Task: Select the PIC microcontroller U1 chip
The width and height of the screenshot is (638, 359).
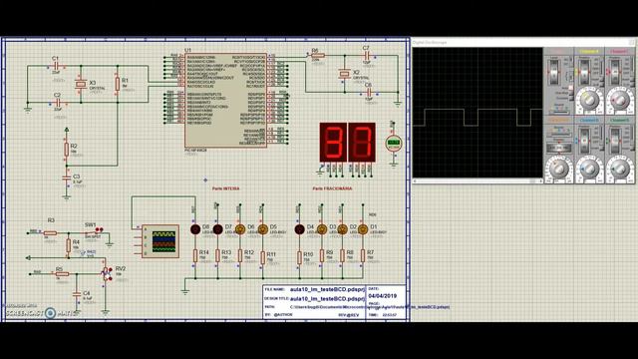Action: pyautogui.click(x=226, y=100)
